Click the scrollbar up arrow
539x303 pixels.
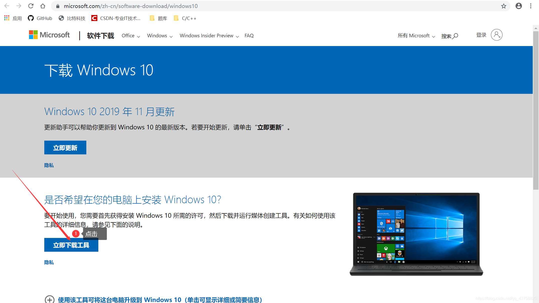click(x=536, y=28)
